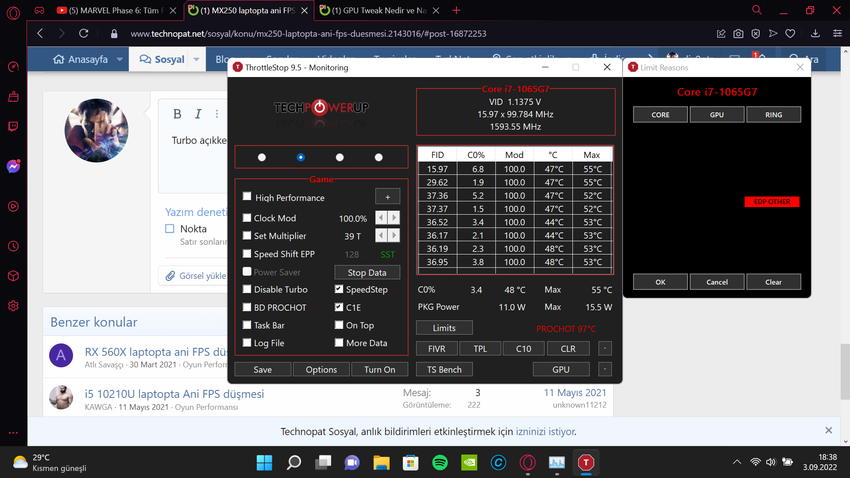Screen dimensions: 850x478
Task: Click the iznini istiyor notification link
Action: [x=545, y=432]
